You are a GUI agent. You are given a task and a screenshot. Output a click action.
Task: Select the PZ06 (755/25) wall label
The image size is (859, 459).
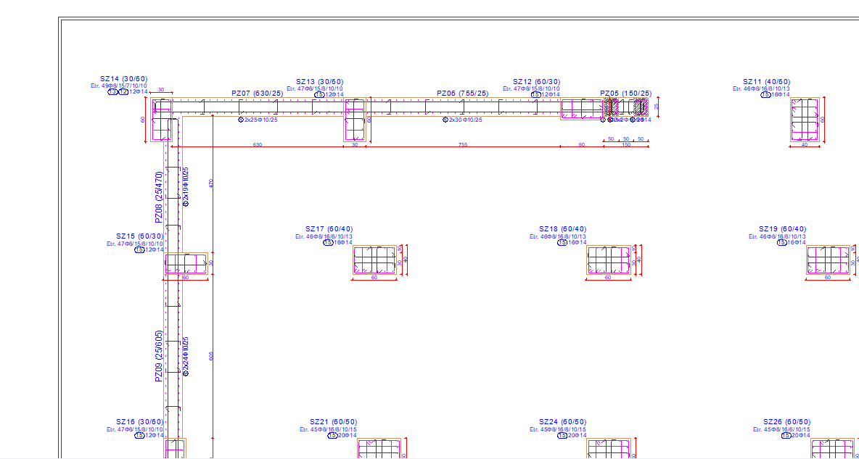coord(462,94)
